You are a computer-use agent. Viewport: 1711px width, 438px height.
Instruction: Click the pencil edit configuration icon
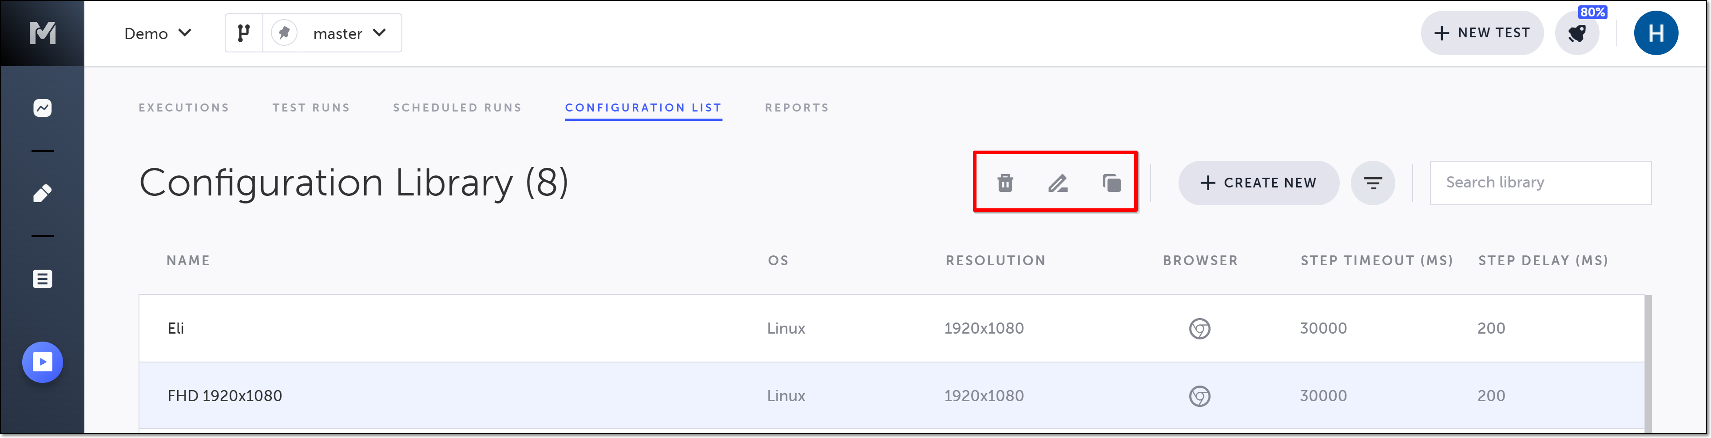(x=1057, y=183)
